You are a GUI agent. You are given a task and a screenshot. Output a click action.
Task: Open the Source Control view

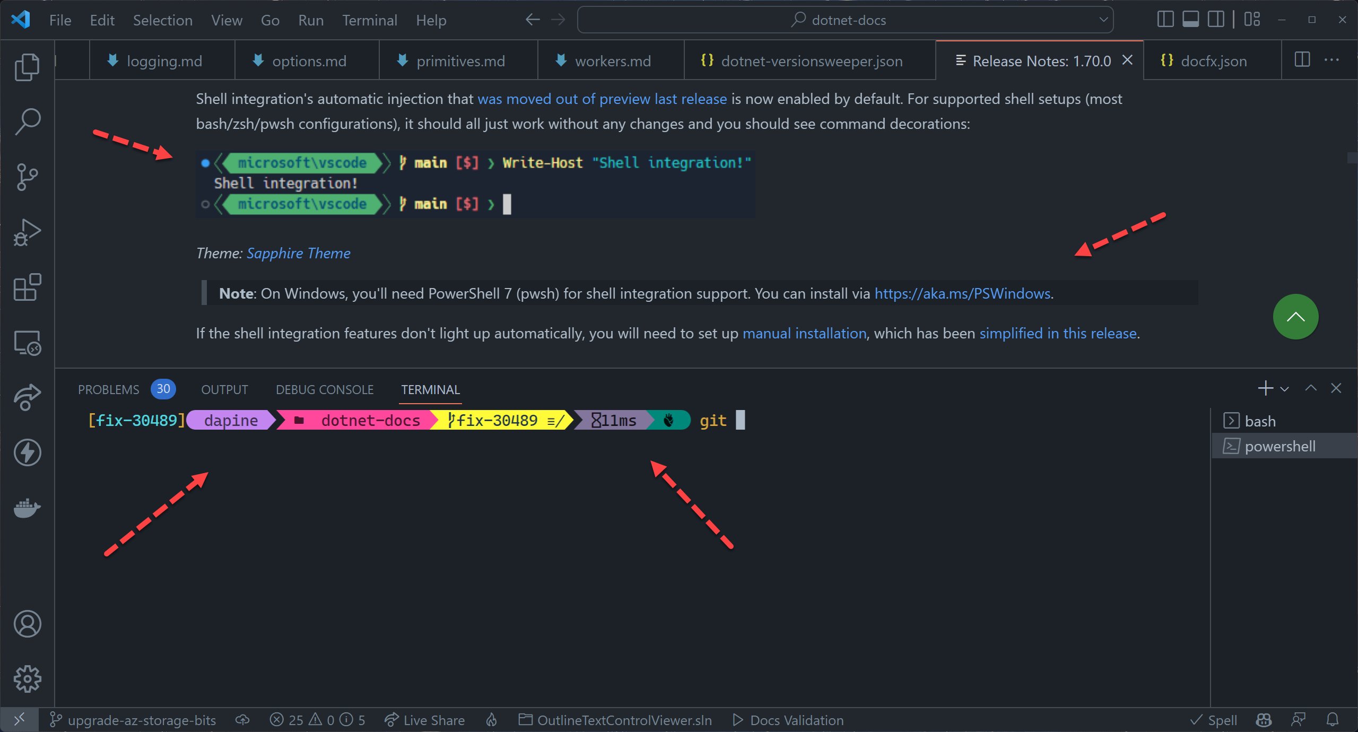click(x=27, y=177)
